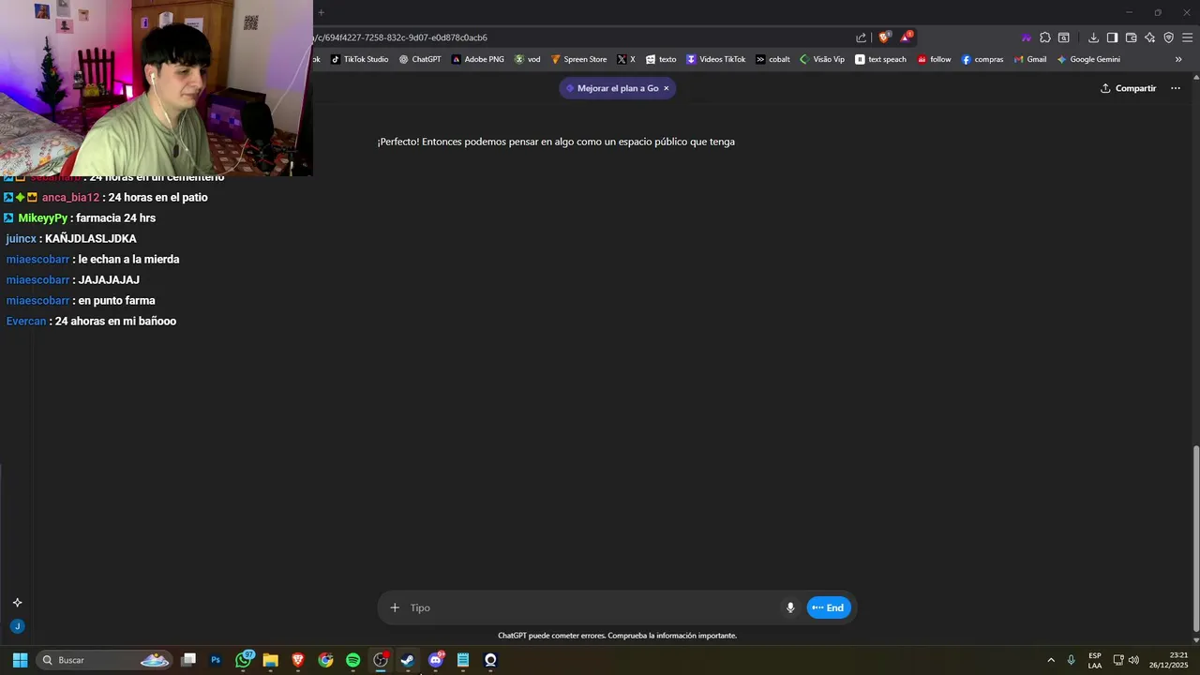This screenshot has width=1200, height=675.
Task: Click the Compartir share button
Action: tap(1128, 88)
